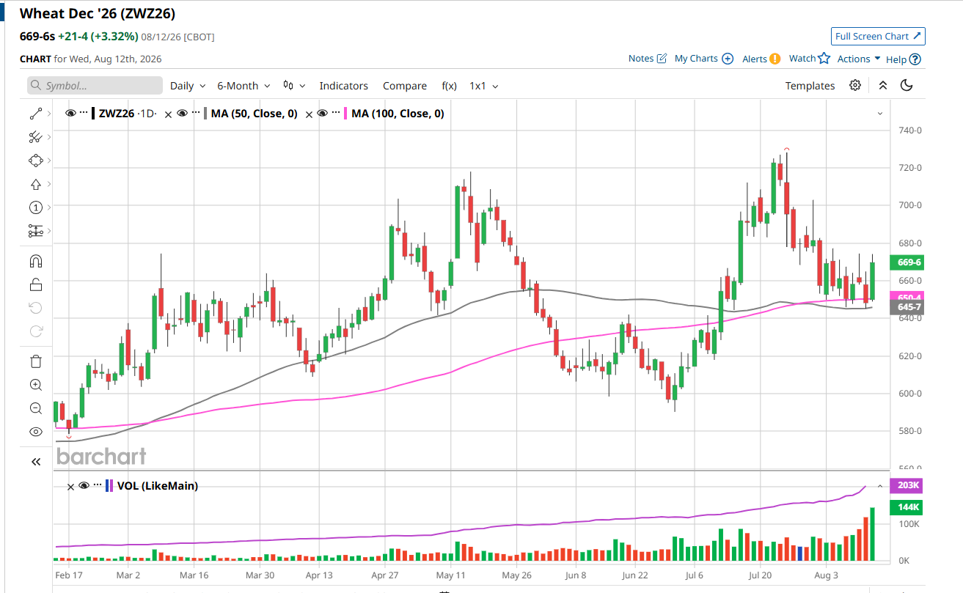Open the Daily interval dropdown
The width and height of the screenshot is (963, 593).
click(188, 86)
